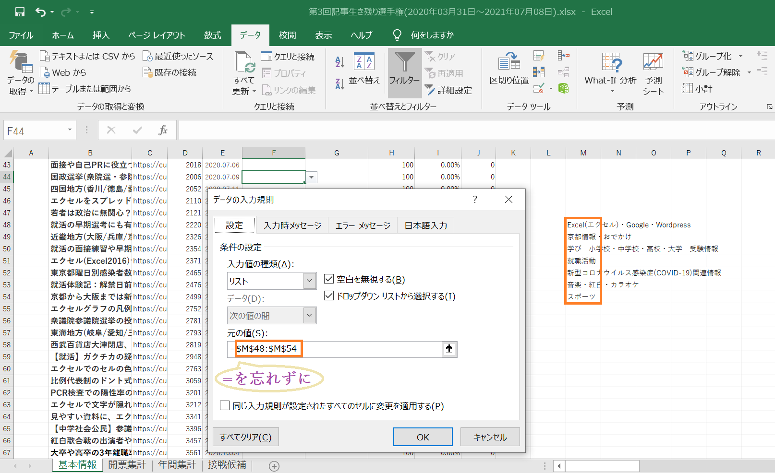Toggle ドロップダウン リストから選択する checkbox
The height and width of the screenshot is (473, 775).
[329, 296]
